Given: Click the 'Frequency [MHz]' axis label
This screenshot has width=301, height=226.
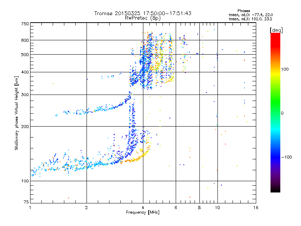Looking at the screenshot, I should pos(143,212).
